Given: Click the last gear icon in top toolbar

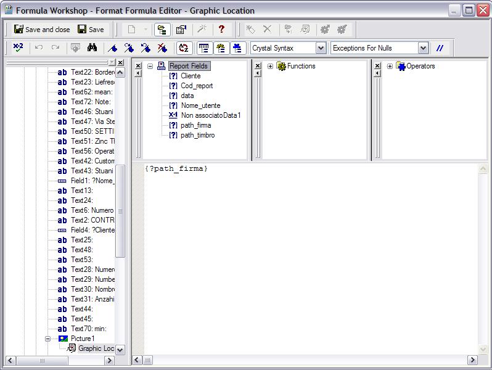Looking at the screenshot, I should [x=342, y=30].
